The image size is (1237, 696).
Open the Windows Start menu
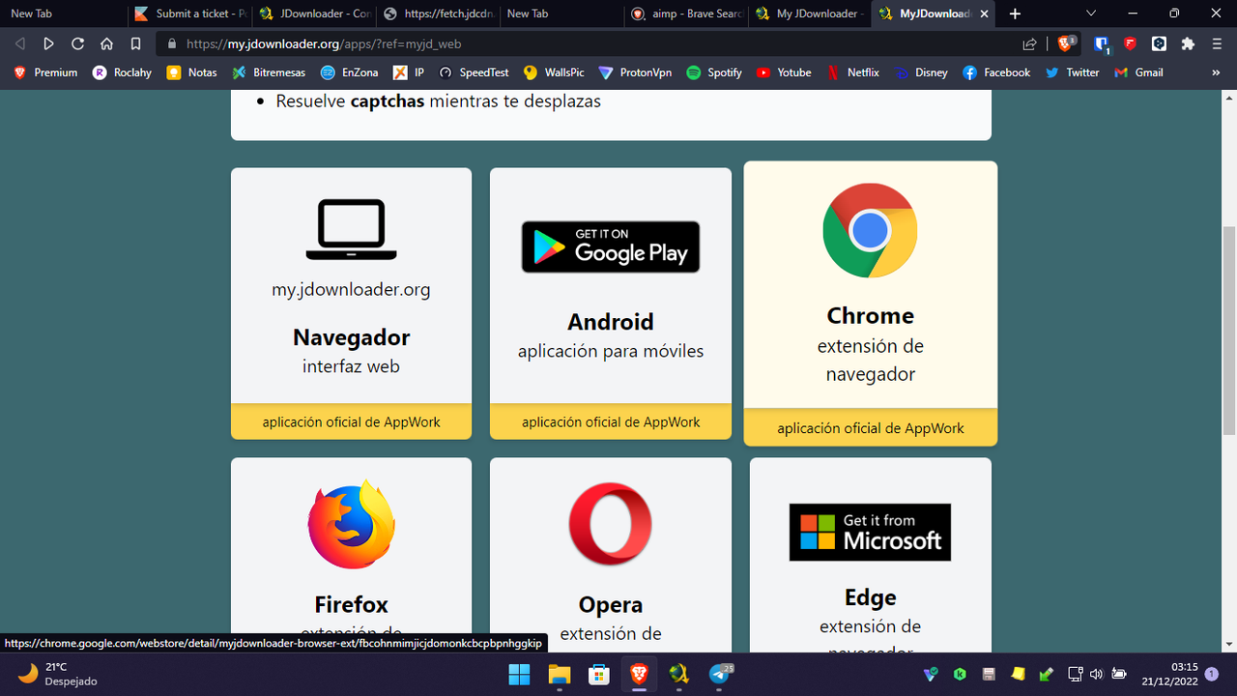tap(519, 674)
